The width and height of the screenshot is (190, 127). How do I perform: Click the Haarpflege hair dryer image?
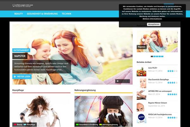tap(41, 111)
